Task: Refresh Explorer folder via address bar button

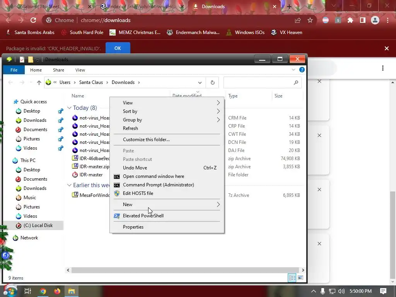Action: tap(213, 82)
